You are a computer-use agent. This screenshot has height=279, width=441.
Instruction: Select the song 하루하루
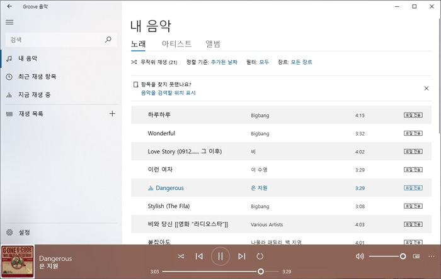point(159,115)
